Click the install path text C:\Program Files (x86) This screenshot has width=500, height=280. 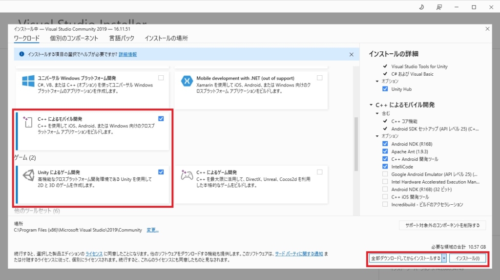pos(78,230)
